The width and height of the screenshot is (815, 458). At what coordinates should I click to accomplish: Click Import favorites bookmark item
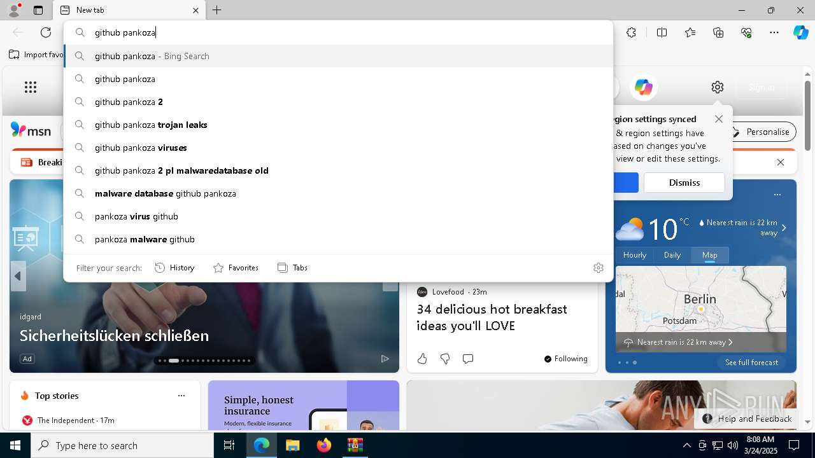tap(37, 55)
